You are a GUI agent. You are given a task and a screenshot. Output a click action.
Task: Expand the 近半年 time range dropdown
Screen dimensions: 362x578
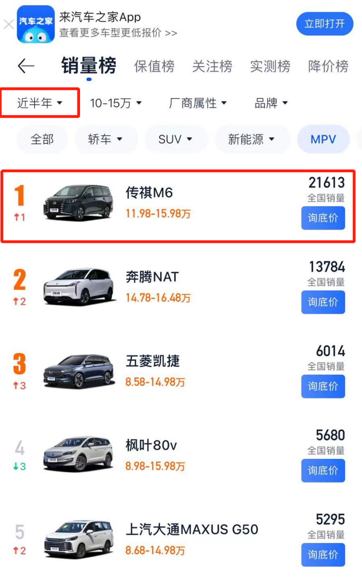point(40,103)
